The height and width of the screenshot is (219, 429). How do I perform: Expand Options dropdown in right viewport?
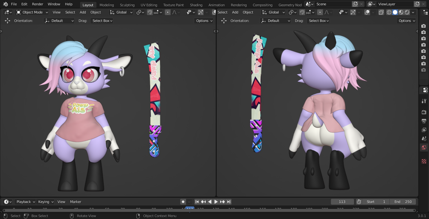click(406, 21)
